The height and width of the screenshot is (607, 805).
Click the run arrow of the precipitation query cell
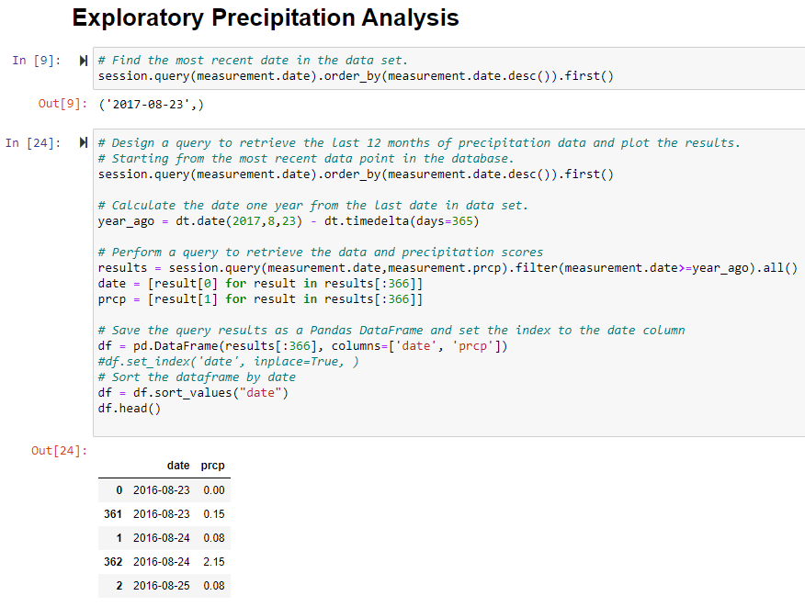(82, 142)
